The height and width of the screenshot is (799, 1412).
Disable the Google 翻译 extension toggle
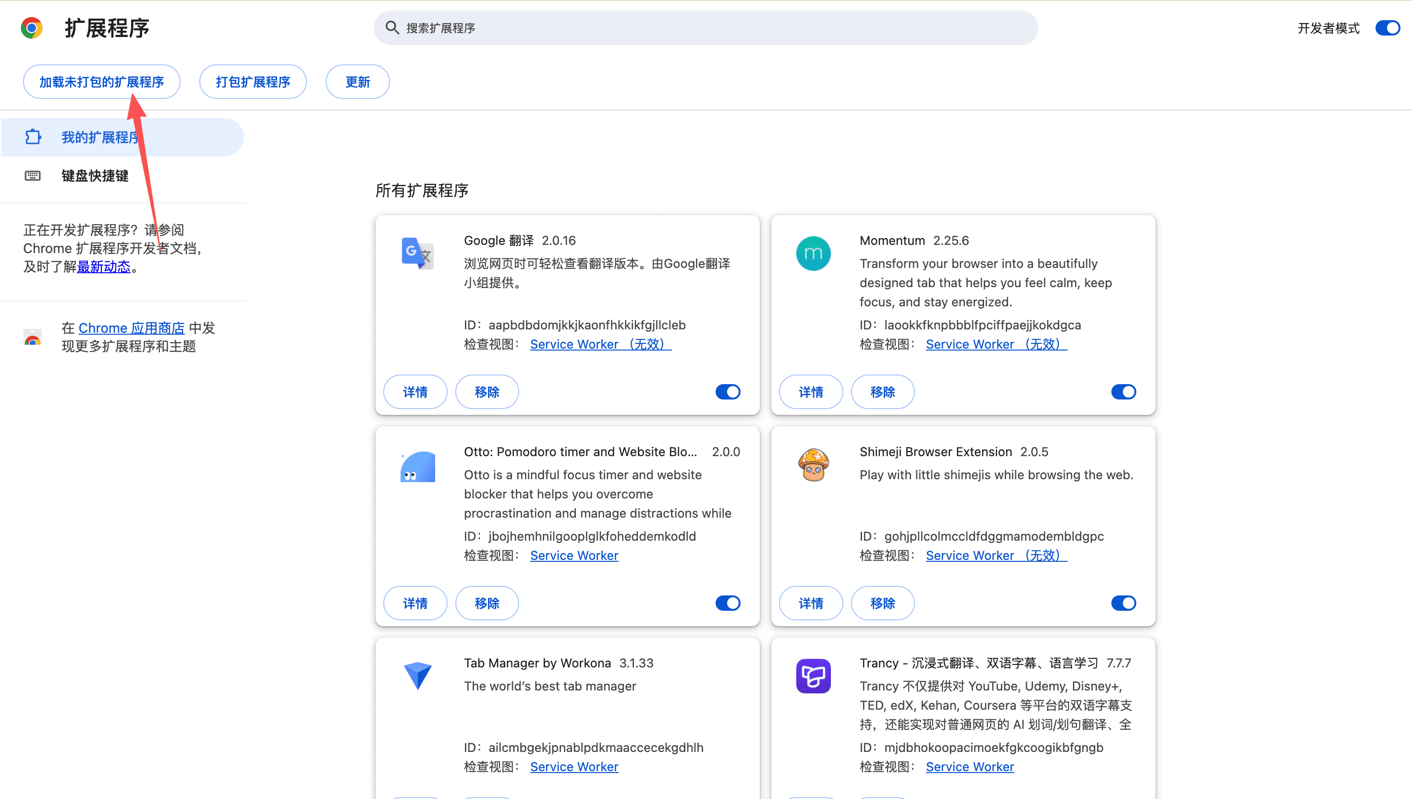click(728, 392)
